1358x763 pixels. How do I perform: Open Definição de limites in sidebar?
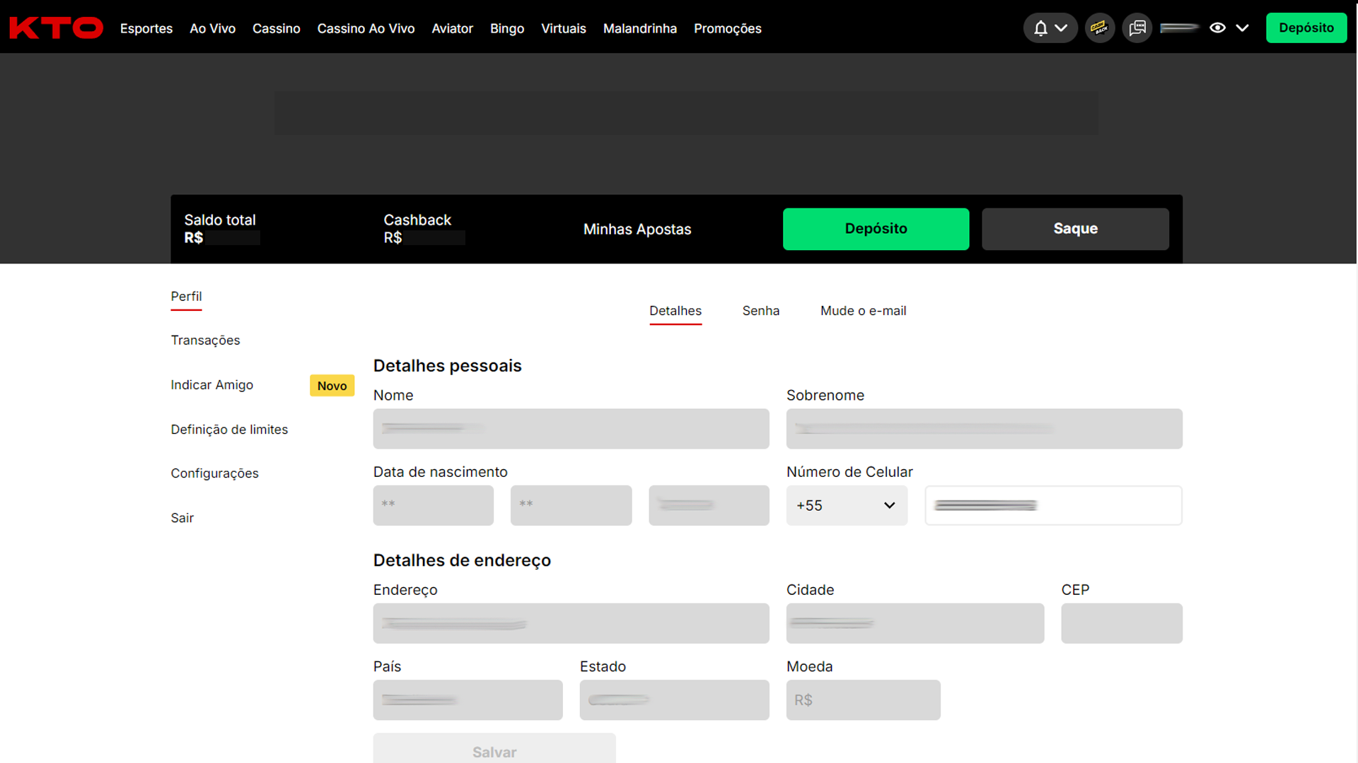[229, 430]
